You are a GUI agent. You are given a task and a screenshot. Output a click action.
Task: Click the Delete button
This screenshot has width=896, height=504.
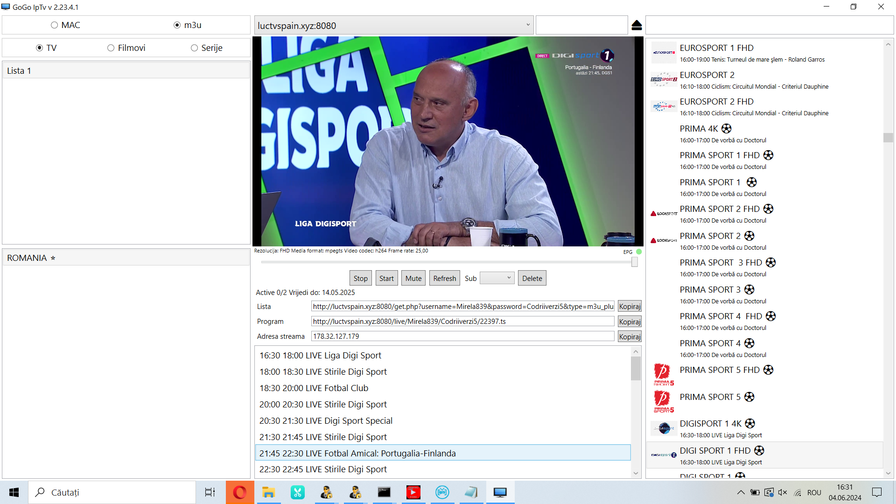[532, 278]
